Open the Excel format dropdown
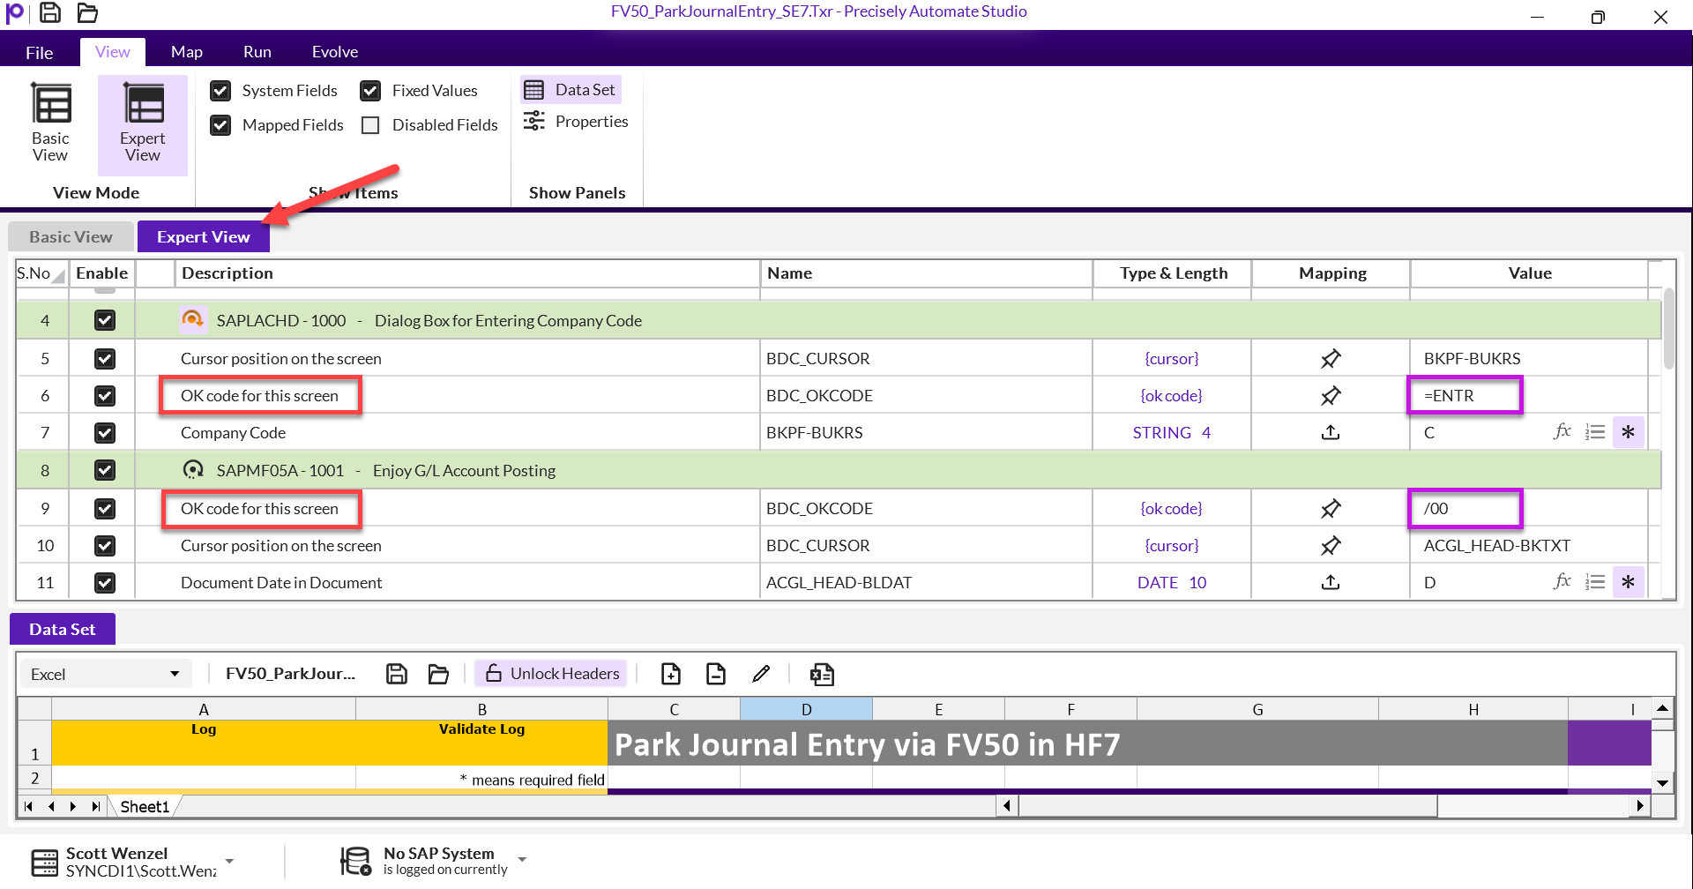 (173, 674)
